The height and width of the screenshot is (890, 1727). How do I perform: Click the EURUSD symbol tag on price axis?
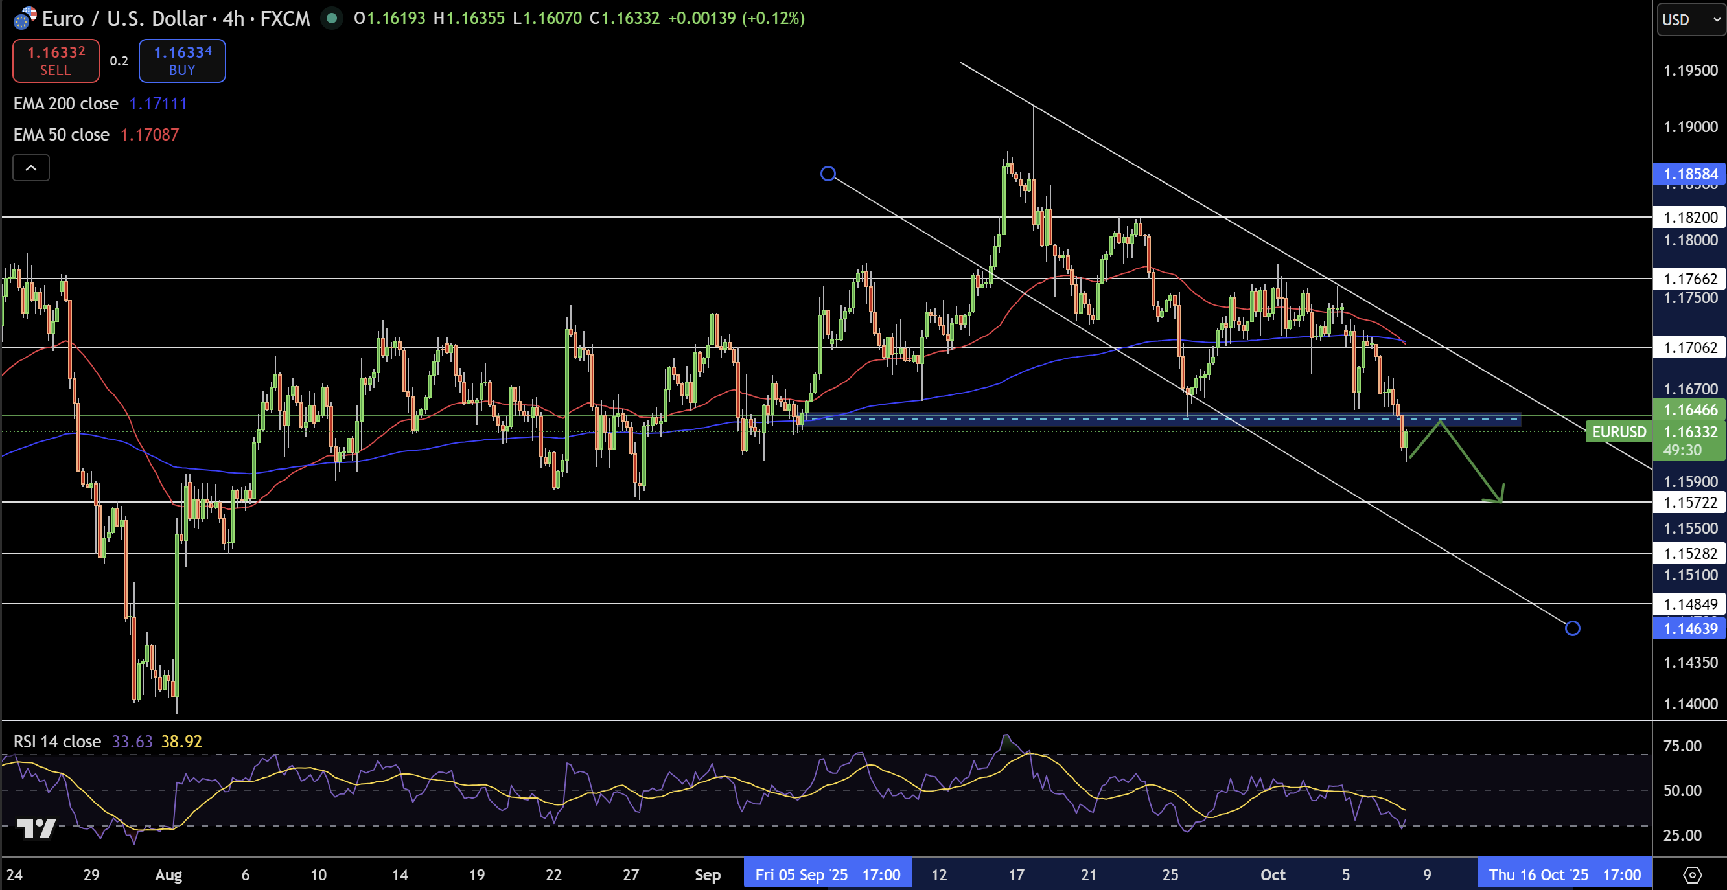click(1618, 432)
